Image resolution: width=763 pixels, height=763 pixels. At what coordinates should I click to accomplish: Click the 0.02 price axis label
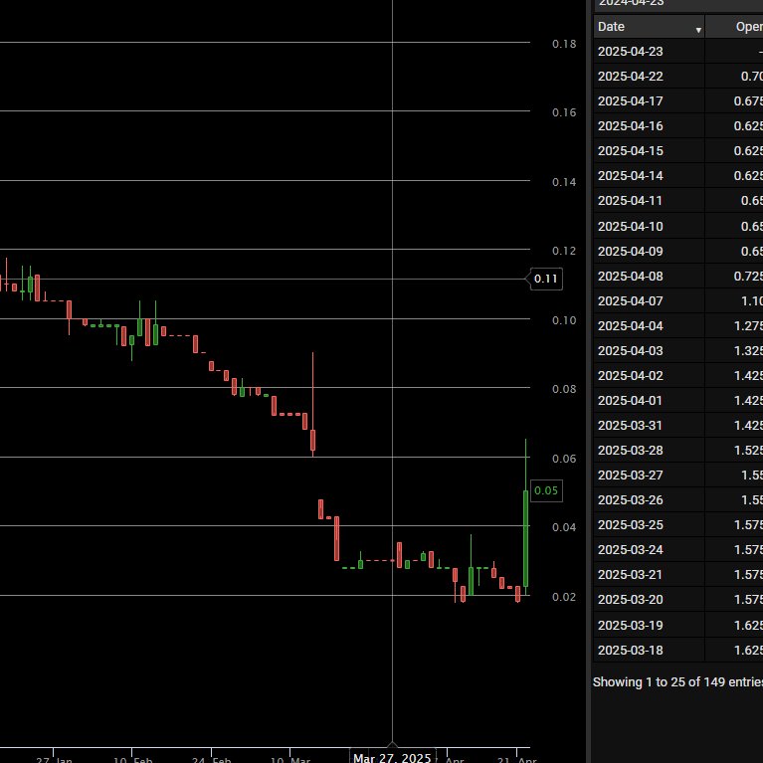[564, 597]
